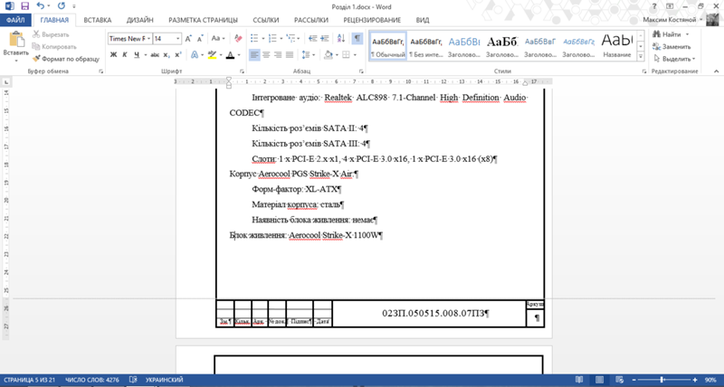The height and width of the screenshot is (387, 724).
Task: Open the Выделить (select) dropdown
Action: 674,59
